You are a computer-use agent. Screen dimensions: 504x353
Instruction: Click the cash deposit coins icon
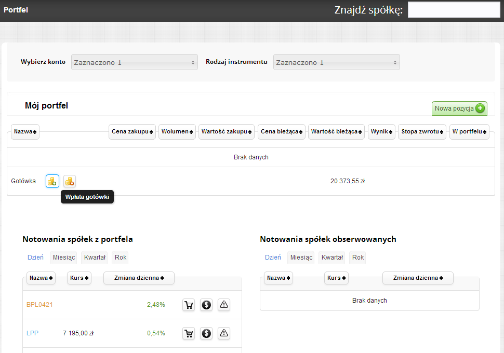point(52,182)
